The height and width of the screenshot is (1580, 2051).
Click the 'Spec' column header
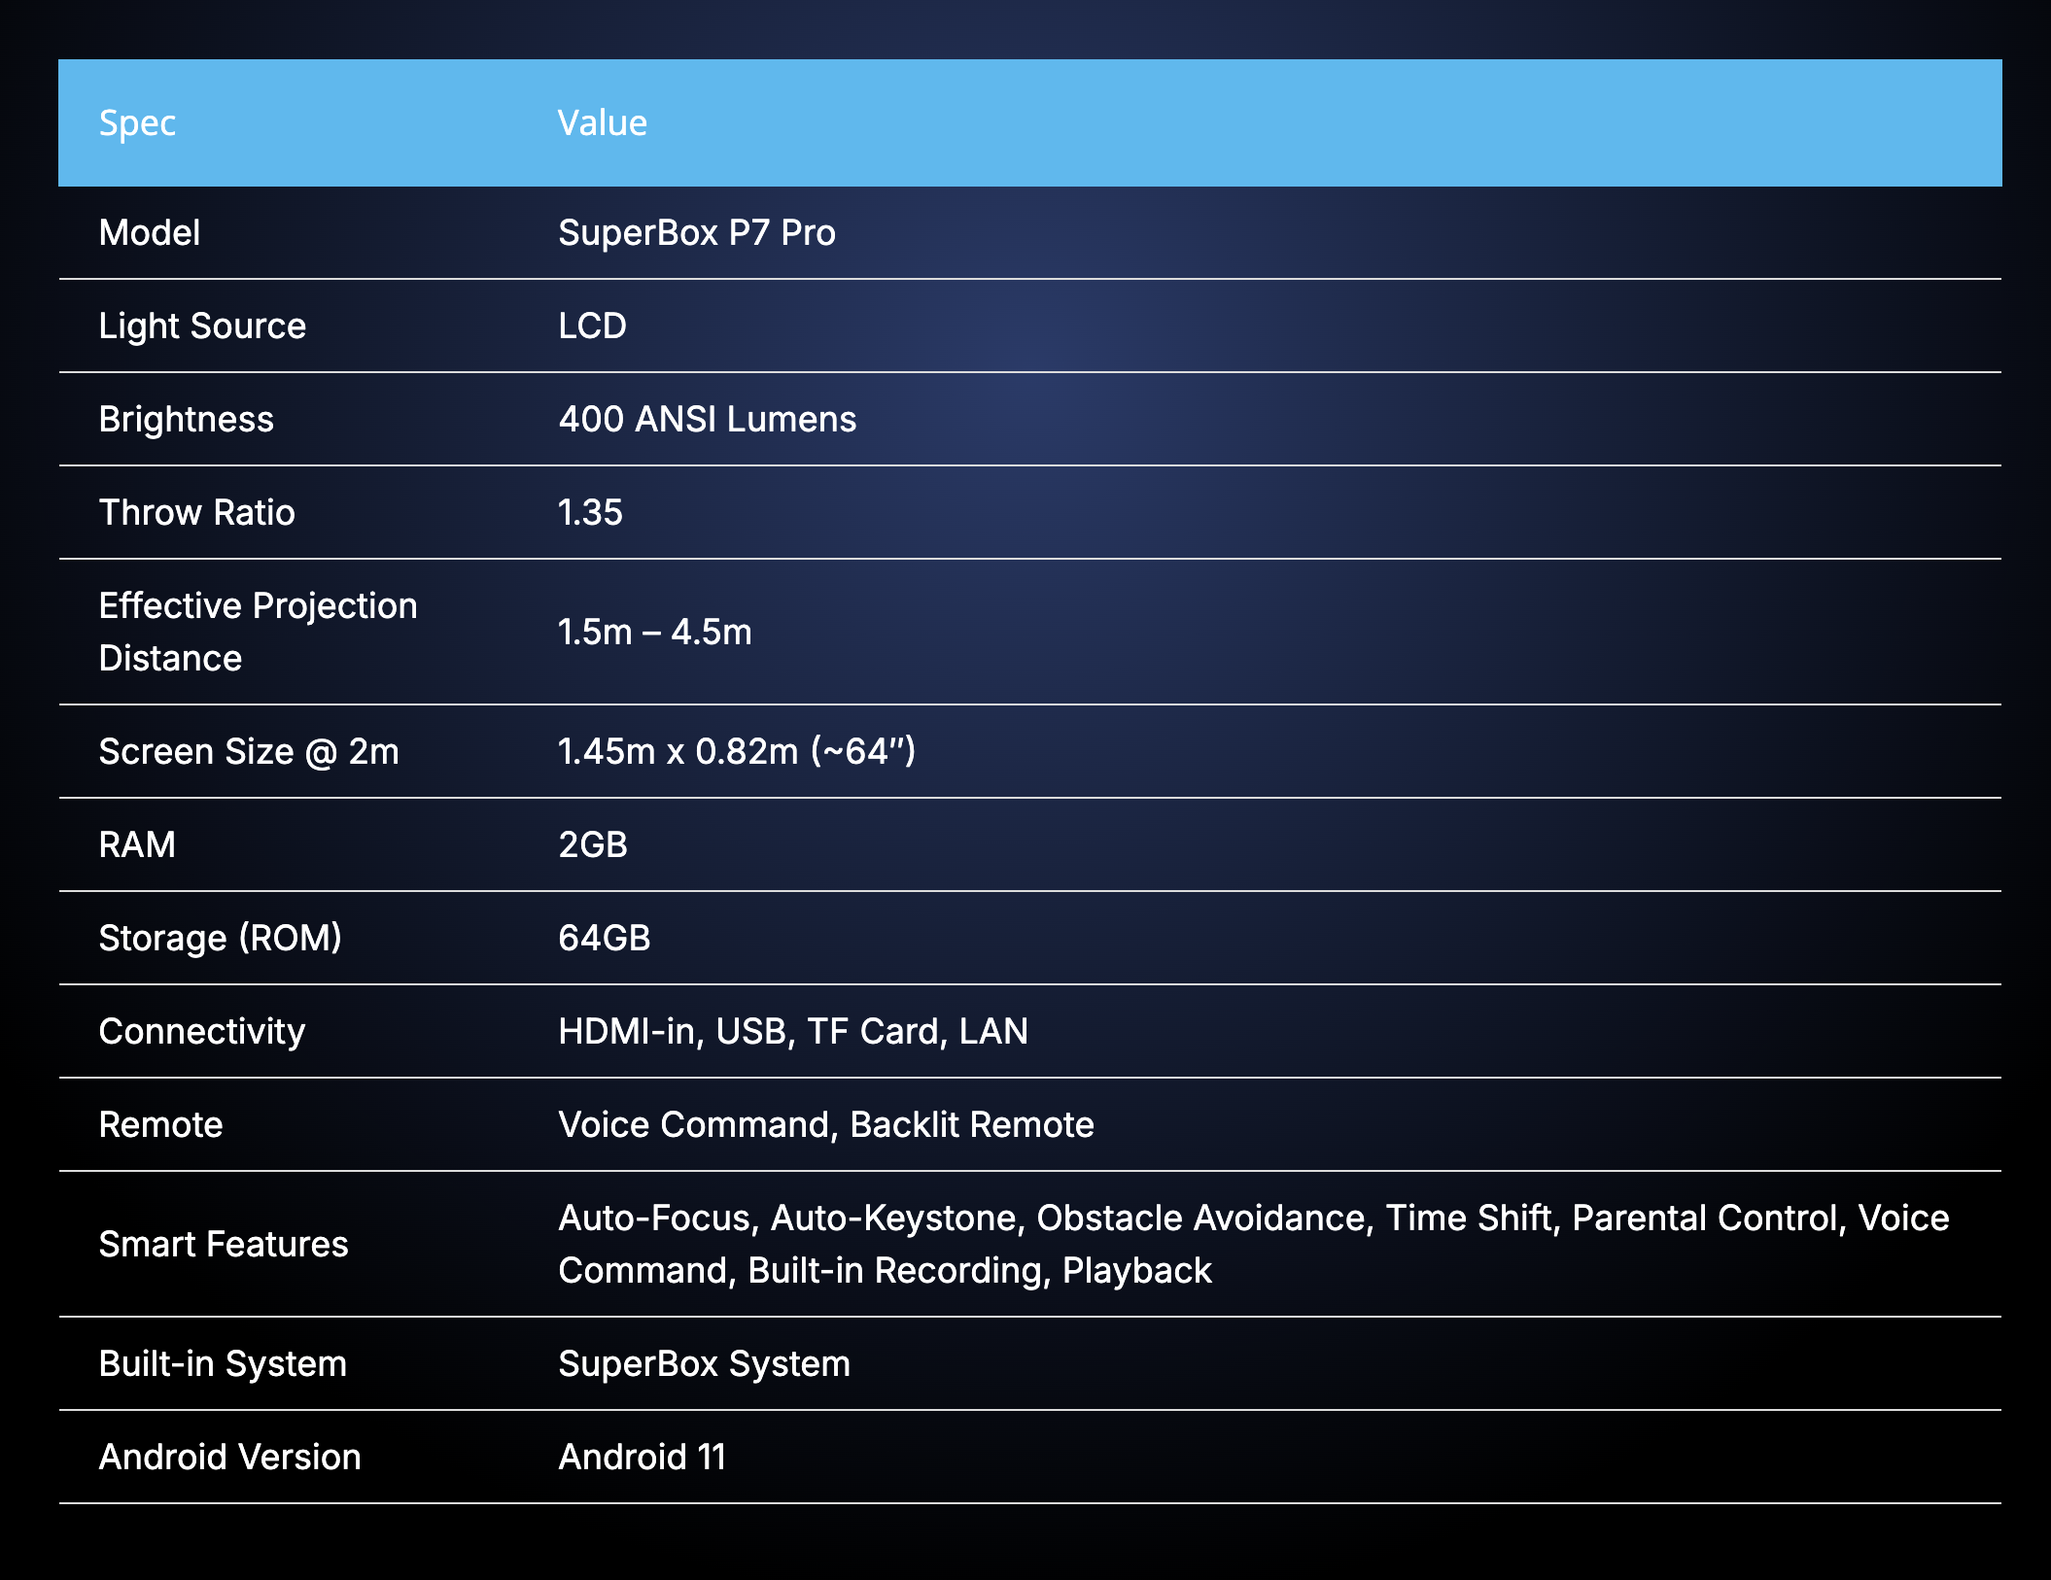point(137,123)
